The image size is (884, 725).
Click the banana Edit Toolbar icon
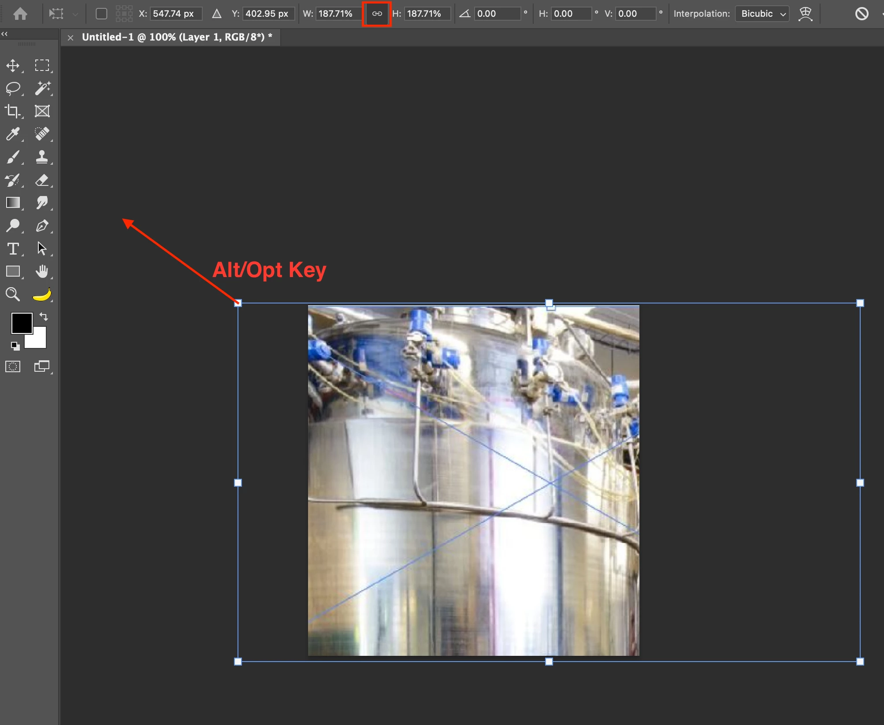(42, 294)
